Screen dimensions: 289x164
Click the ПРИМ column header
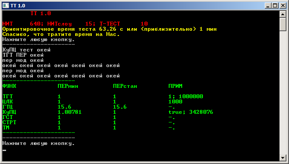coord(175,86)
